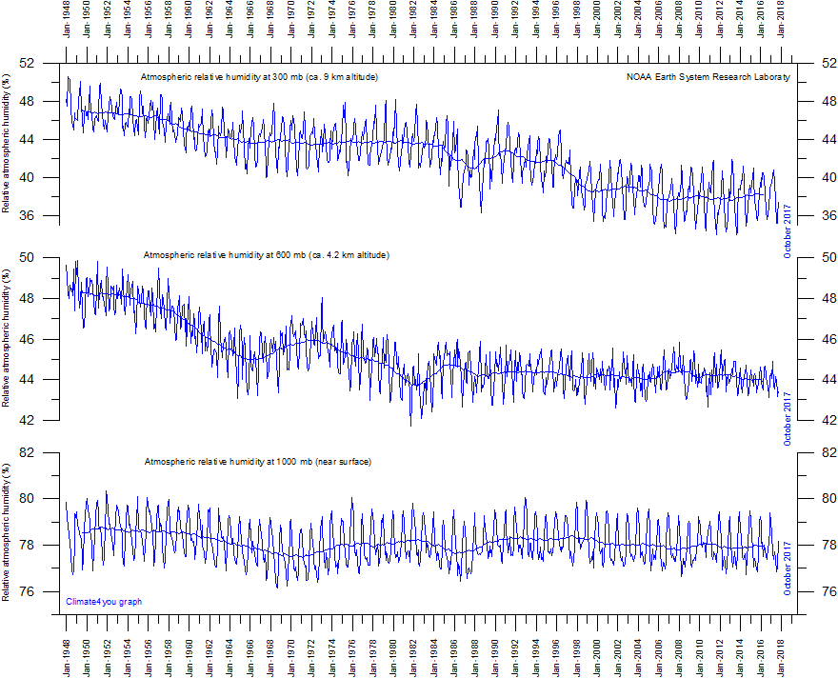
Task: Click the y-axis title of the 300 mb panel
Action: click(6, 144)
